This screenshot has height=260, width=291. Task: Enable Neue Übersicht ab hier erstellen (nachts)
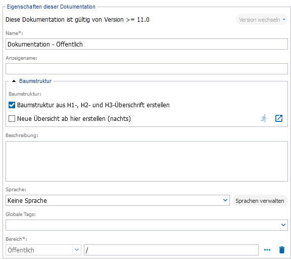[12, 118]
